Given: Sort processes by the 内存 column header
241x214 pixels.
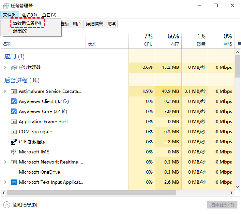Looking at the screenshot, I should point(168,40).
